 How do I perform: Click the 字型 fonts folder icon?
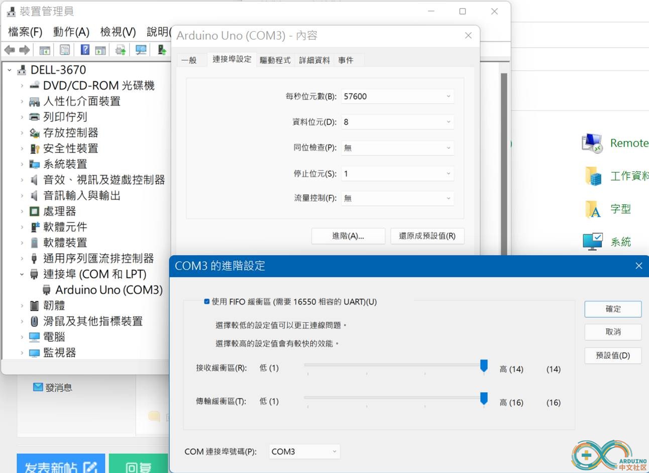point(593,209)
